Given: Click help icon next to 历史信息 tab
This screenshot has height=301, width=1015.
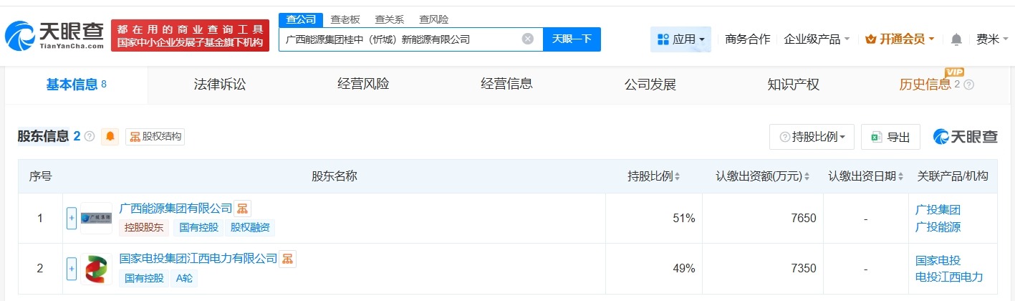Looking at the screenshot, I should [x=969, y=85].
